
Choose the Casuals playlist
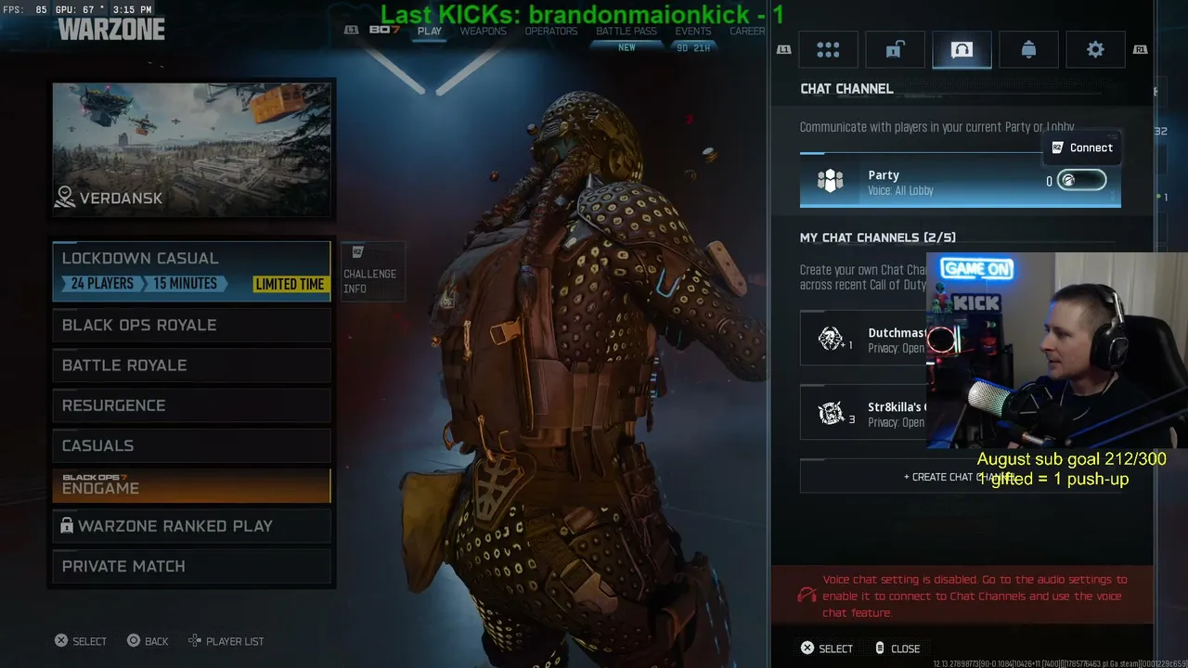(191, 445)
